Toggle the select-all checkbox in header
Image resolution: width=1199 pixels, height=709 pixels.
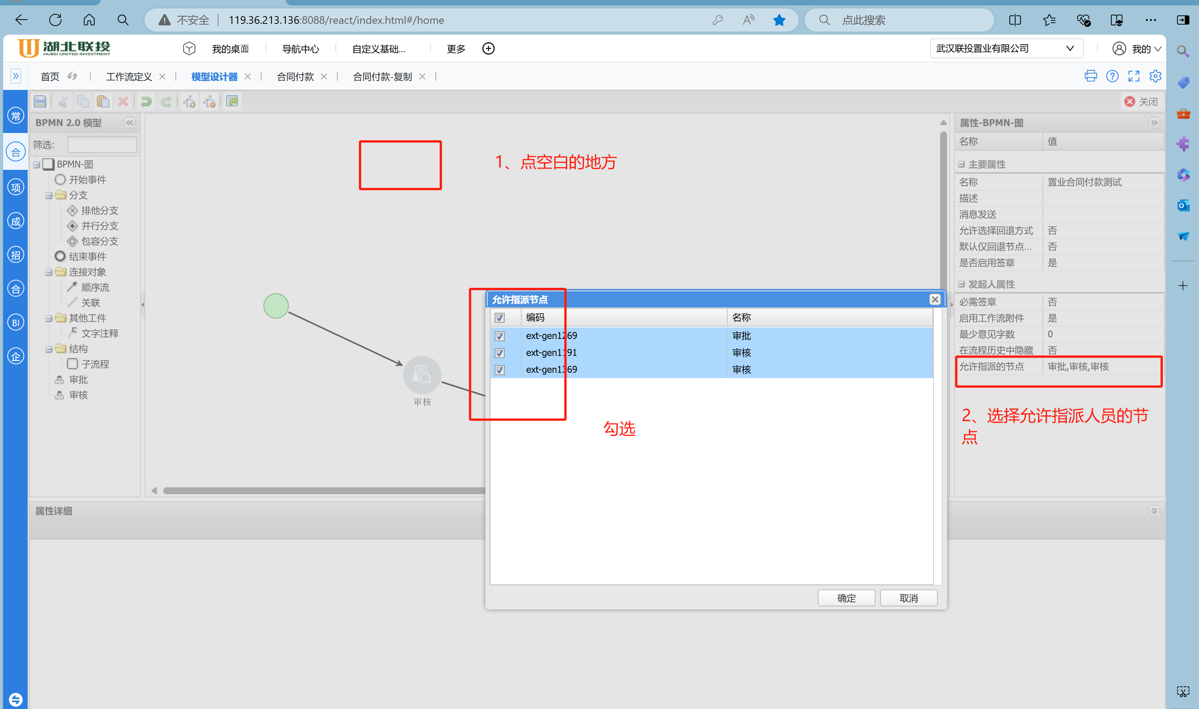pyautogui.click(x=499, y=317)
